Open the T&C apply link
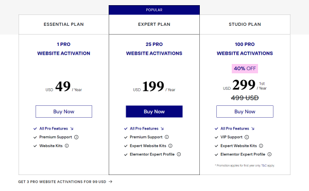Image resolution: width=309 pixels, height=191 pixels. 268,166
